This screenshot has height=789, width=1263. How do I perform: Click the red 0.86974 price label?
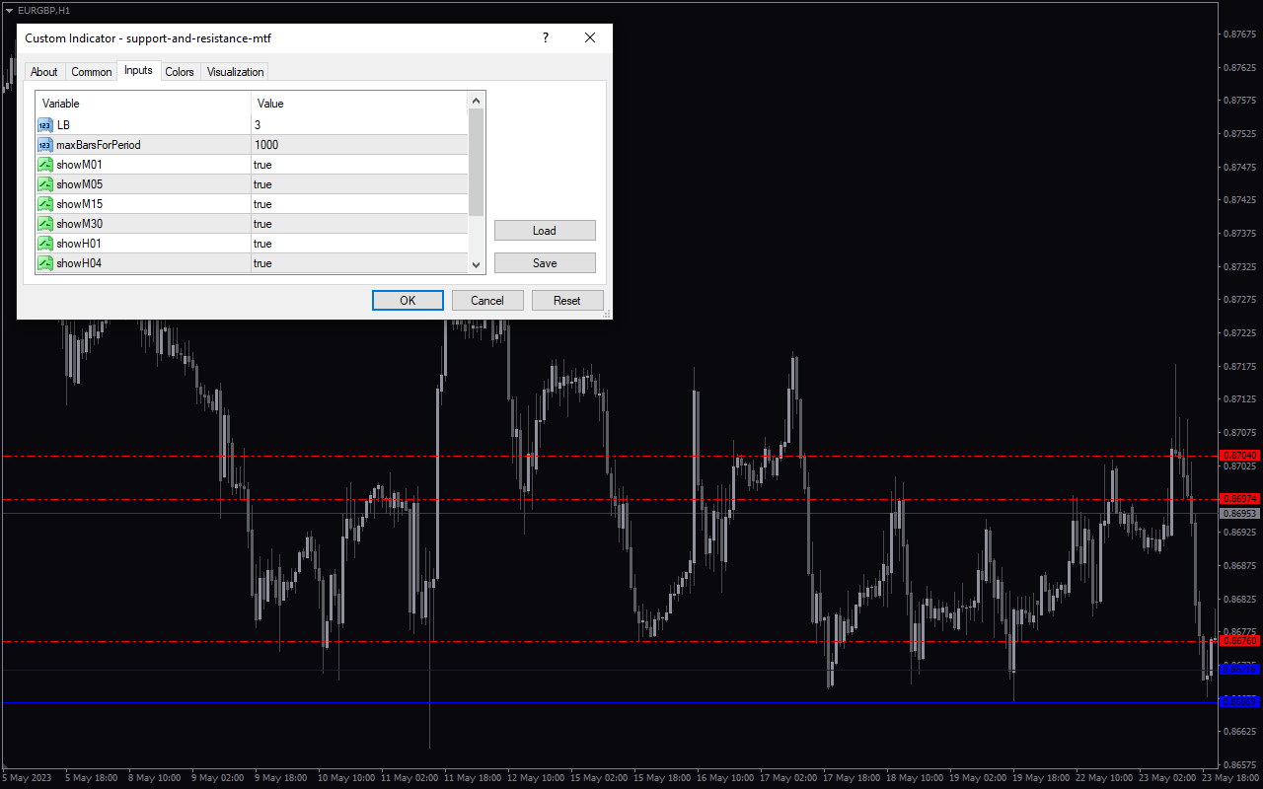tap(1240, 499)
